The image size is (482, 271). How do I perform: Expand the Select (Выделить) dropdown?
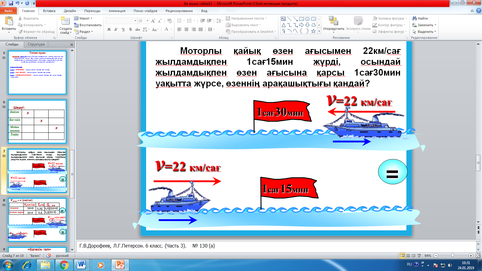pyautogui.click(x=425, y=32)
